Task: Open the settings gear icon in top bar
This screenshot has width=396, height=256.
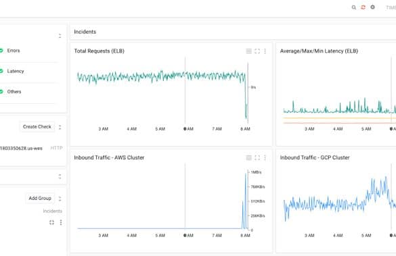Action: tap(372, 7)
